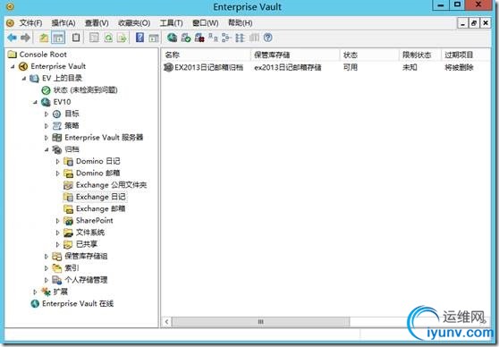Expand the 文件系统 node
Viewport: 499px width, 347px height.
pyautogui.click(x=57, y=233)
